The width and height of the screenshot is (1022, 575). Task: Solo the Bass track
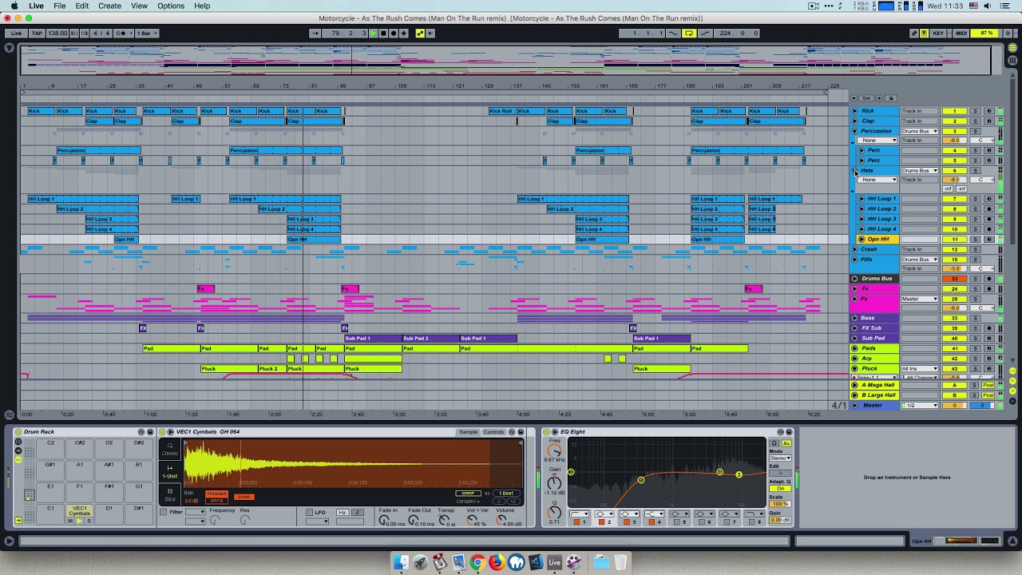[x=975, y=319]
